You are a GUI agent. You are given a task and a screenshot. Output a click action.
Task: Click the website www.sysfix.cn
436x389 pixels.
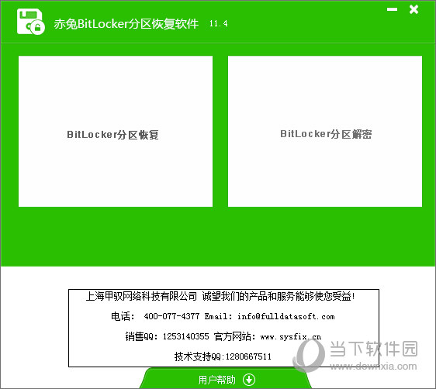click(x=291, y=337)
